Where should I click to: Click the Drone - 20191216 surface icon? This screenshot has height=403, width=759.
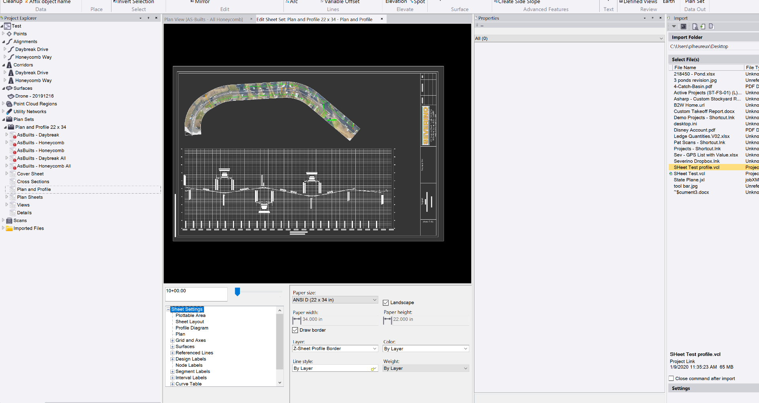(x=11, y=96)
